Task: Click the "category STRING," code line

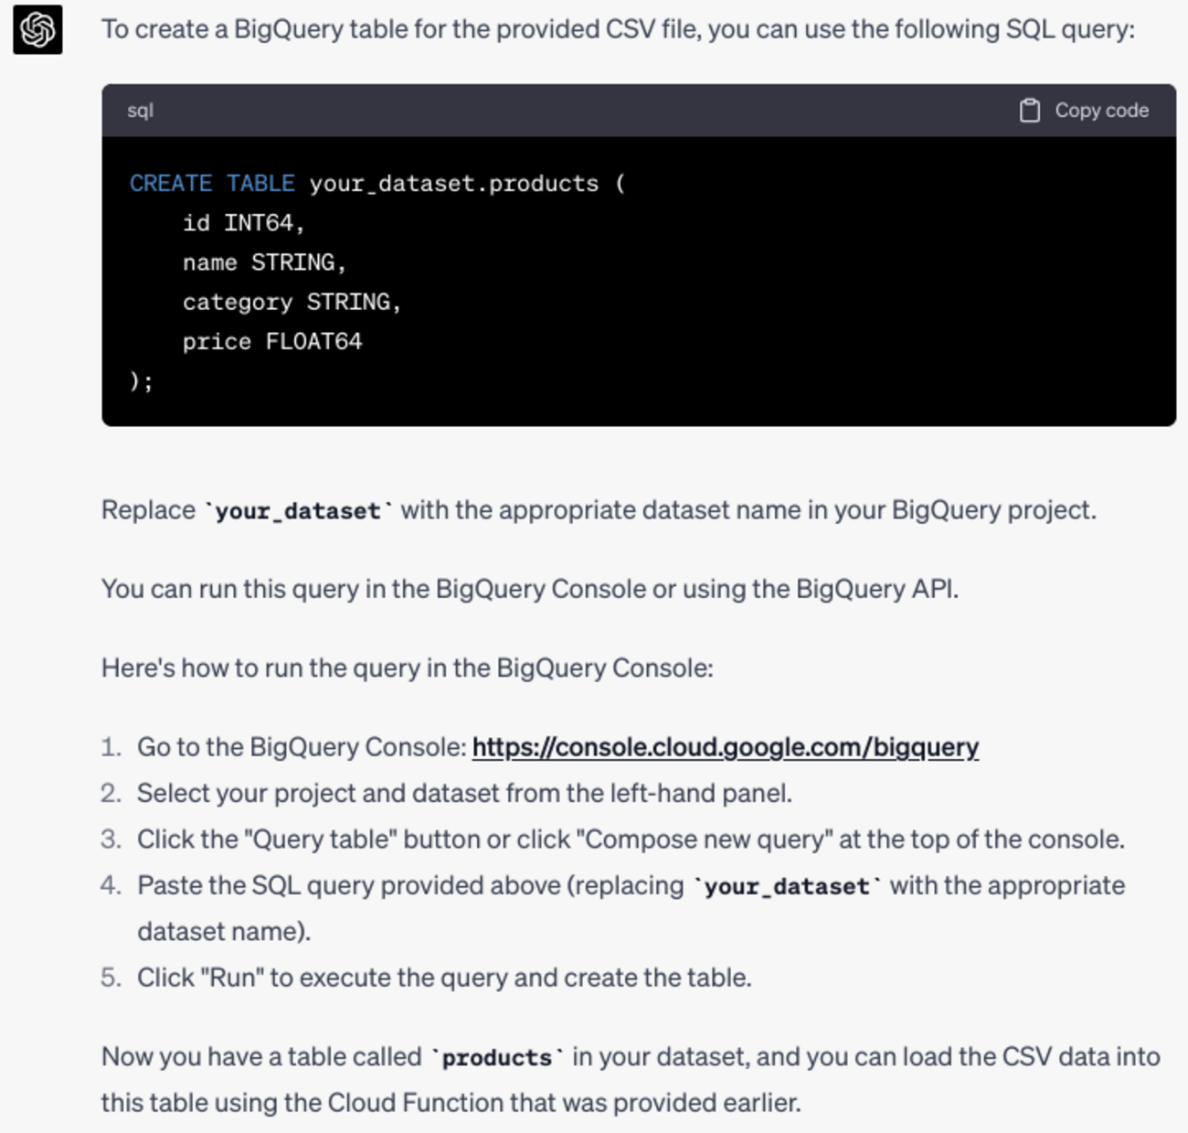Action: pos(292,303)
